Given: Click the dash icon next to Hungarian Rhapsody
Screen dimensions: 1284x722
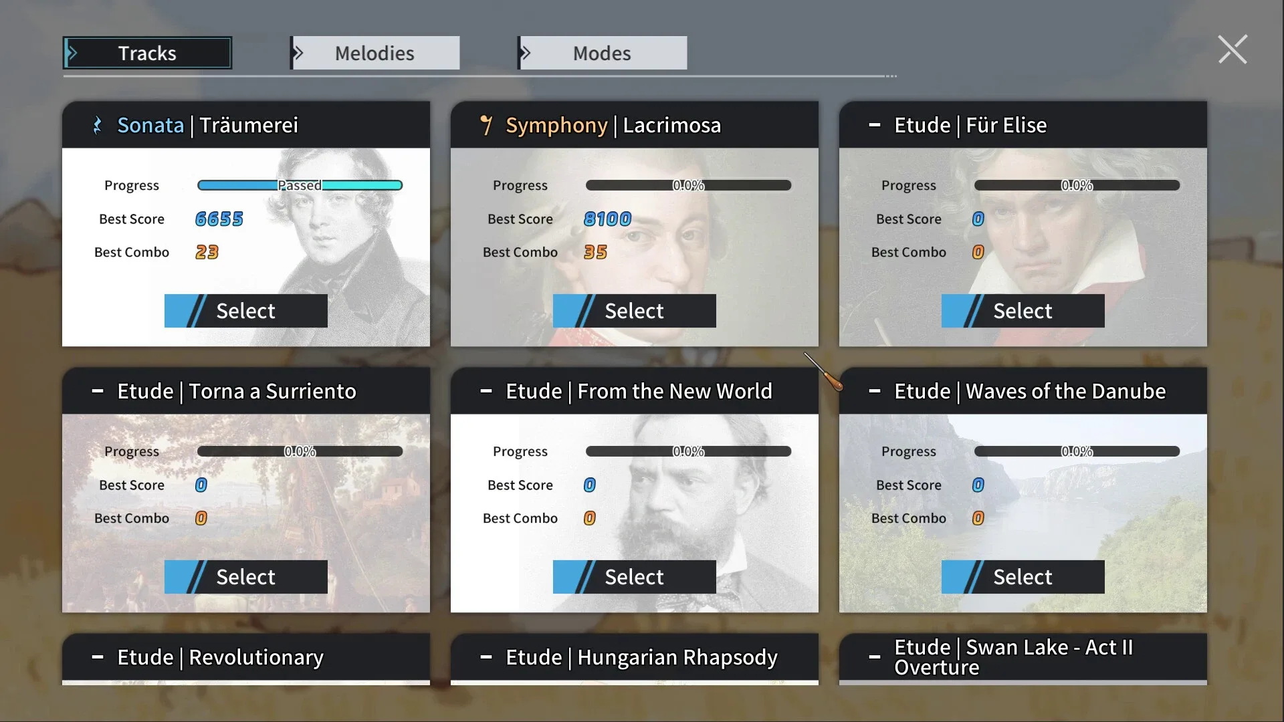Looking at the screenshot, I should point(486,657).
